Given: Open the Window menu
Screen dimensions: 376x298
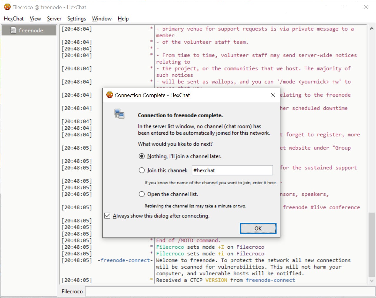Looking at the screenshot, I should [102, 19].
